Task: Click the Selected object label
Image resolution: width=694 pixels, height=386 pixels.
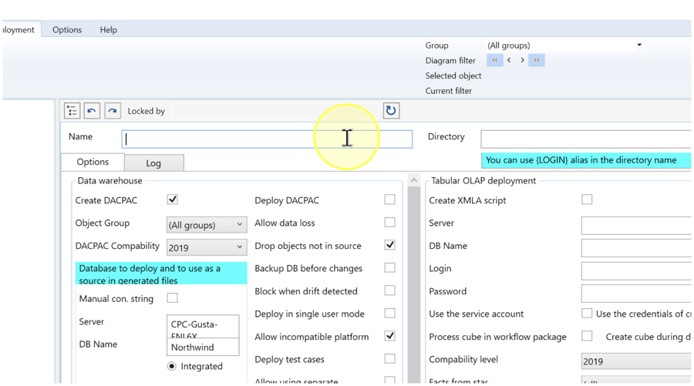Action: coord(453,76)
